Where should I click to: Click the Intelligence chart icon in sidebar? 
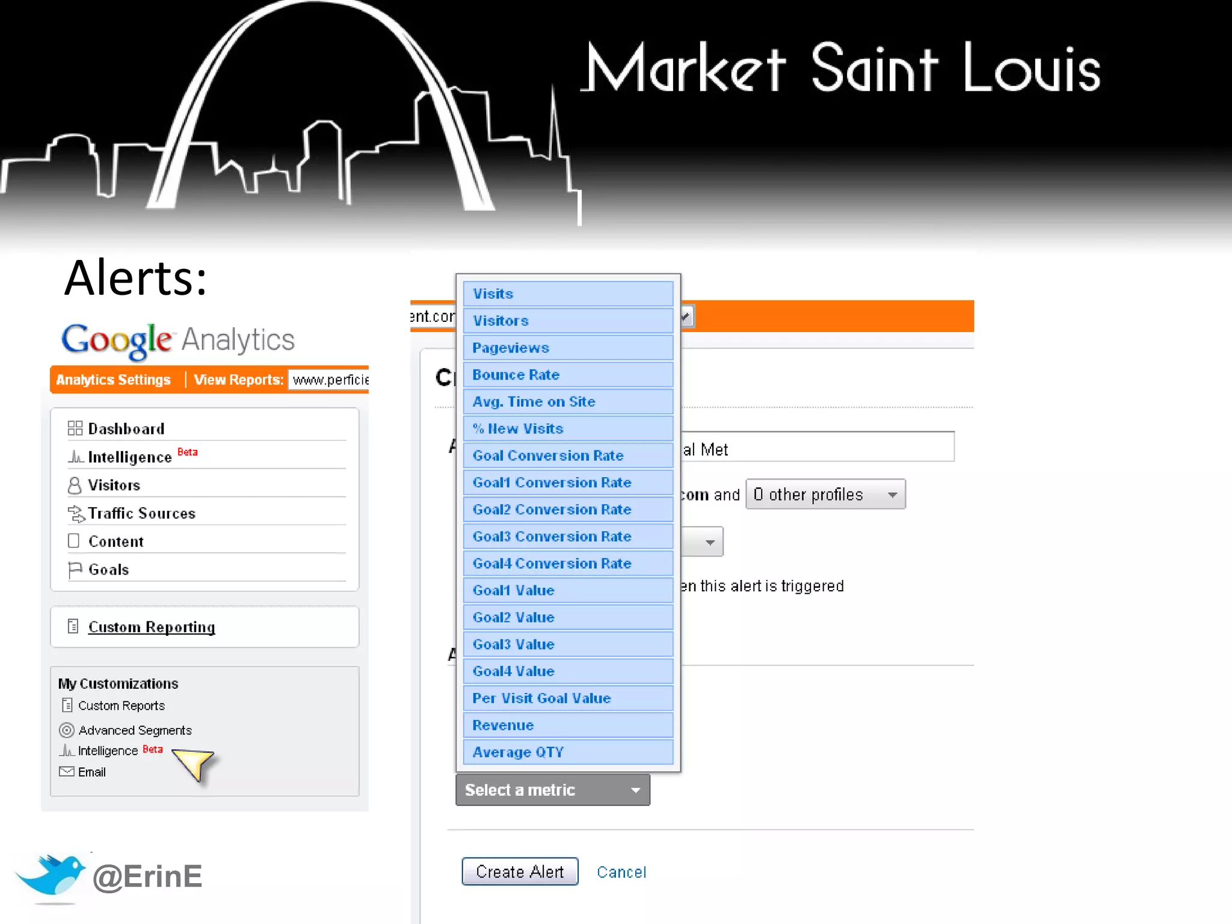coord(75,457)
